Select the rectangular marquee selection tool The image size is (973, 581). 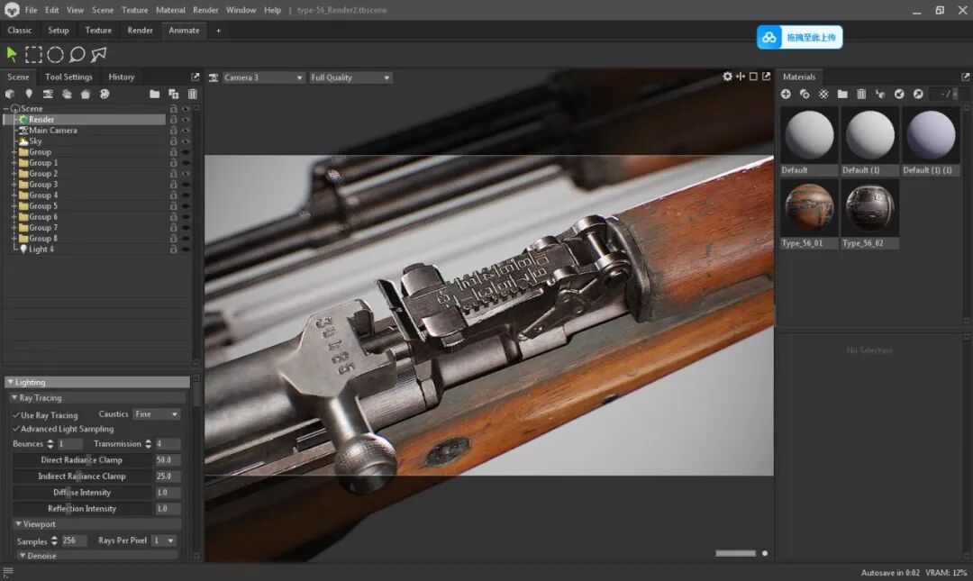[x=33, y=55]
